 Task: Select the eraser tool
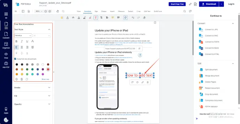click(144, 18)
